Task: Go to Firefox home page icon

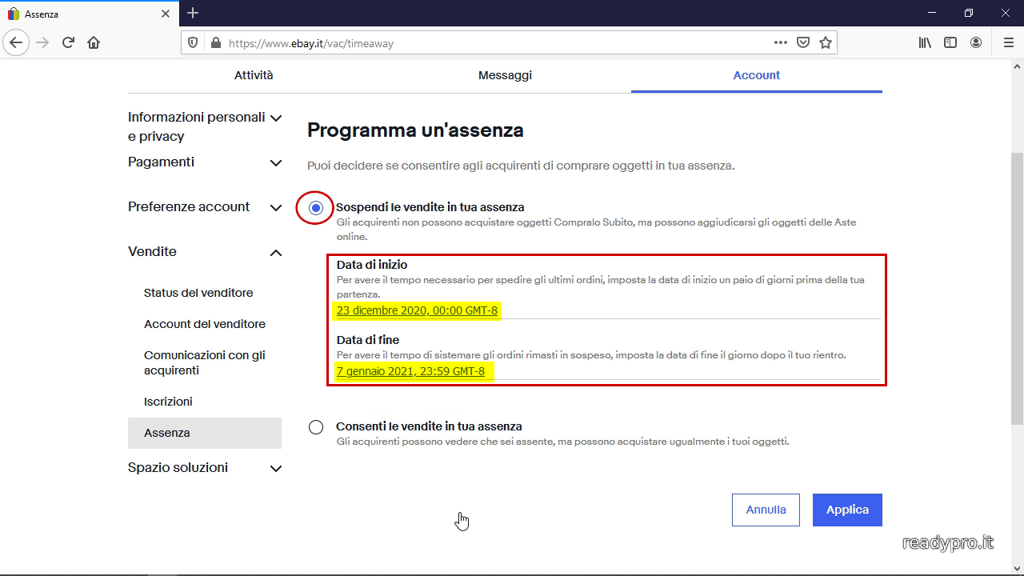Action: point(94,43)
